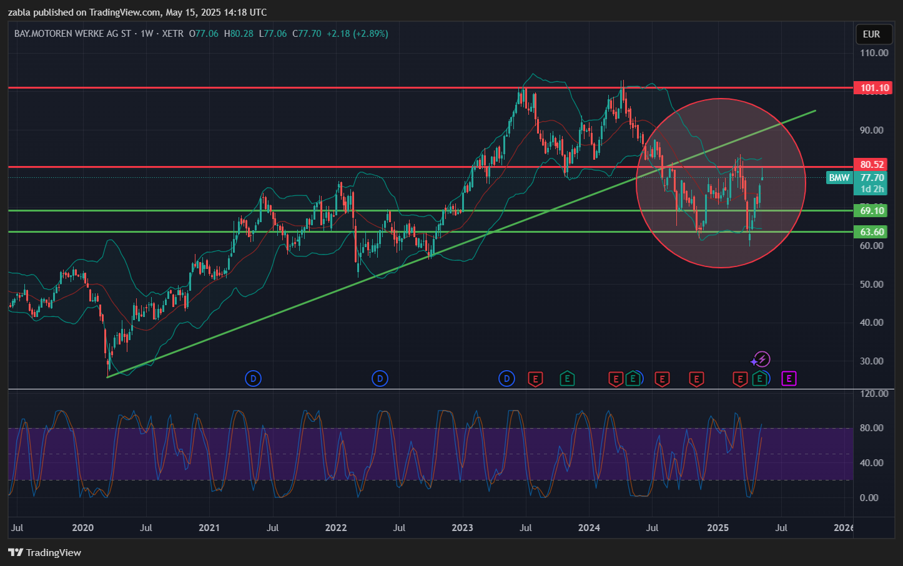Click the +2.18 (+2.89%) change value
The width and height of the screenshot is (903, 566).
pyautogui.click(x=357, y=34)
